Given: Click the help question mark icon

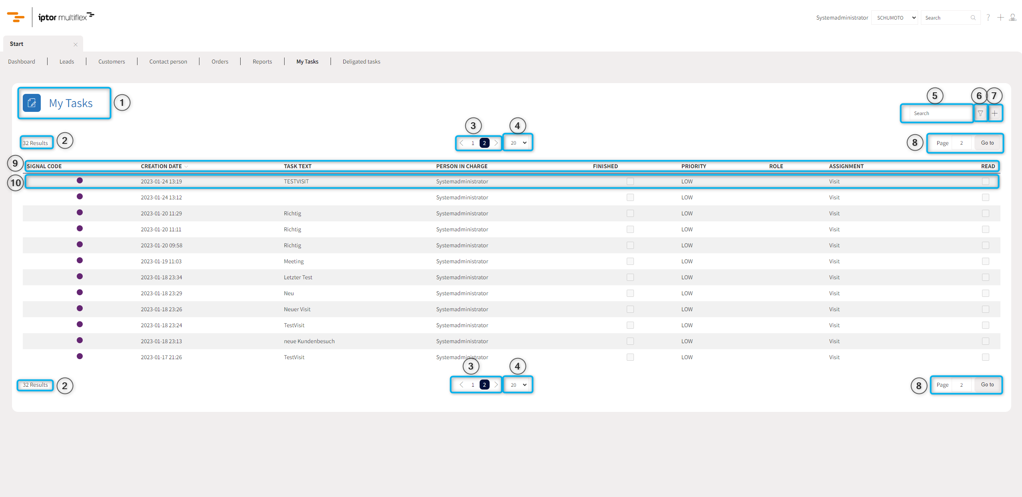Looking at the screenshot, I should click(x=988, y=18).
